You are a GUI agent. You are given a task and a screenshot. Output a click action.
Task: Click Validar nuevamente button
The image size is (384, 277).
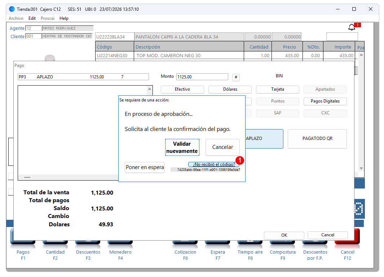click(182, 147)
